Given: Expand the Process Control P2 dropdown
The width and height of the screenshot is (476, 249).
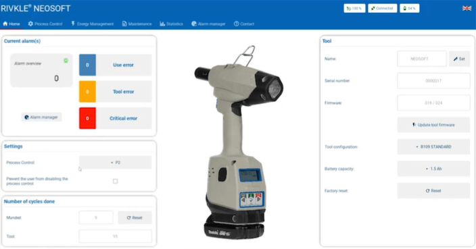Looking at the screenshot, I should tap(115, 163).
